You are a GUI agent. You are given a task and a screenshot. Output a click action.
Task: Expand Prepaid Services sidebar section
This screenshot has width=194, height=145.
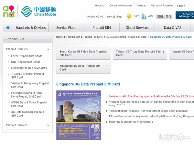[x=27, y=125]
